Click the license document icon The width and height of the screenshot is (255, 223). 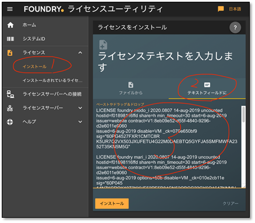pos(10,52)
